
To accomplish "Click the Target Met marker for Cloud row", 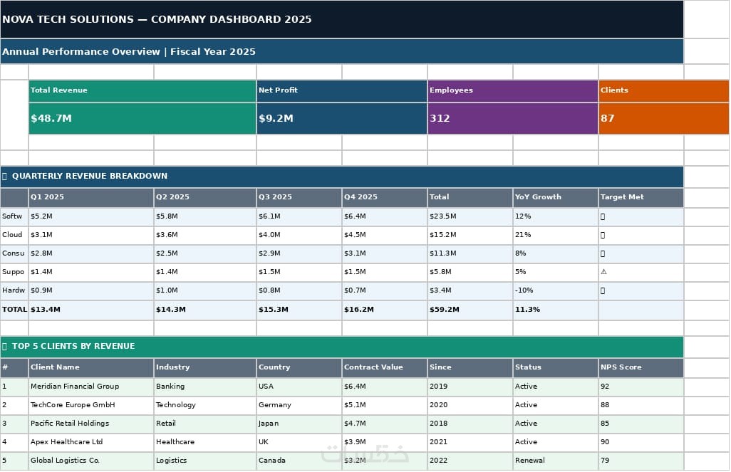I will (x=603, y=236).
